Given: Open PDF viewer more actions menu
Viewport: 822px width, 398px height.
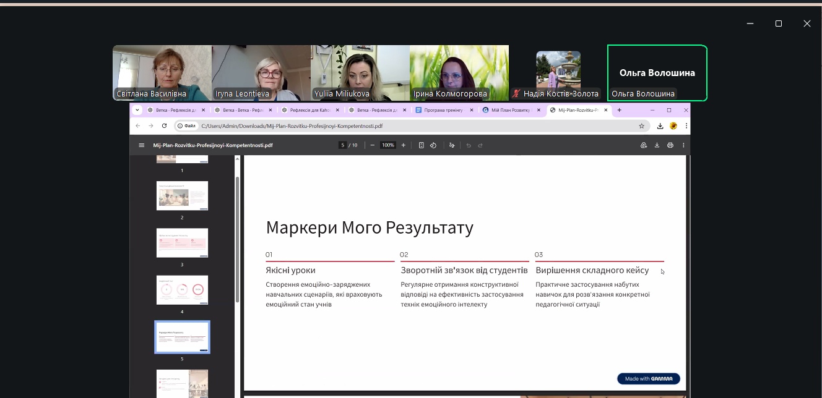Looking at the screenshot, I should (x=683, y=145).
